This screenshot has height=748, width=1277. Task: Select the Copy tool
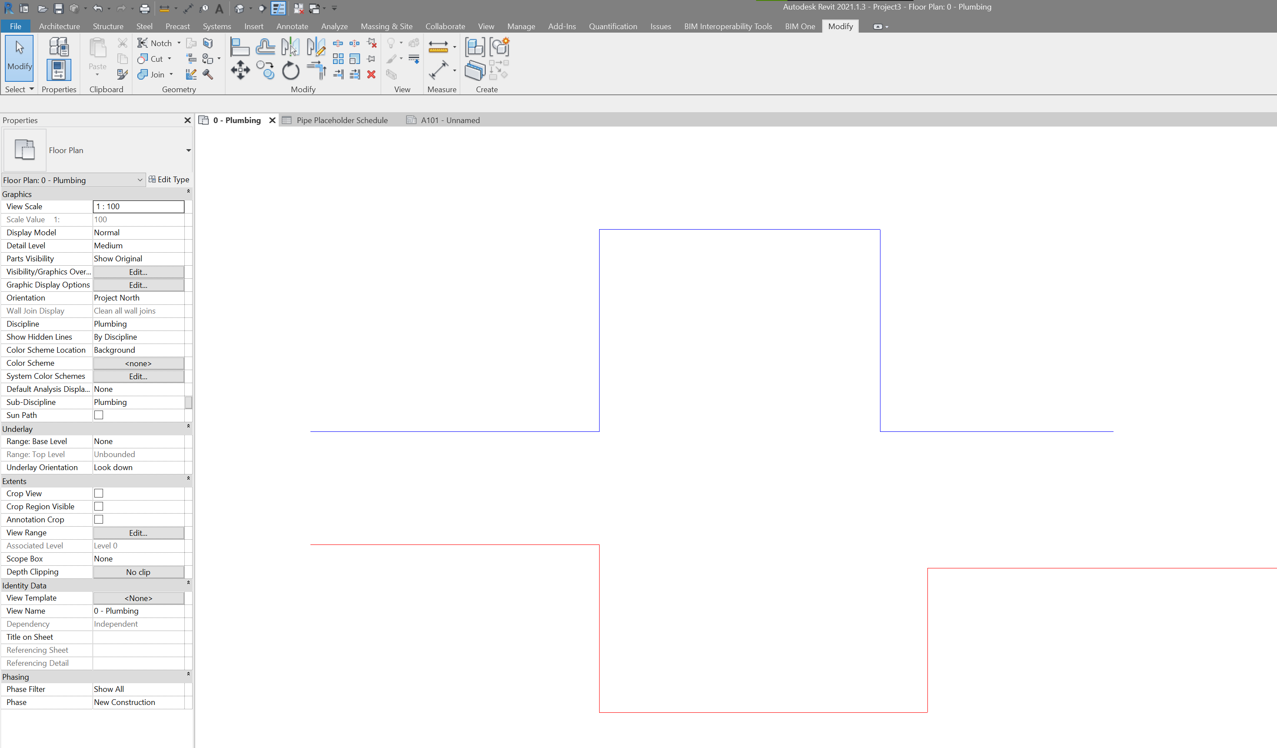[266, 70]
